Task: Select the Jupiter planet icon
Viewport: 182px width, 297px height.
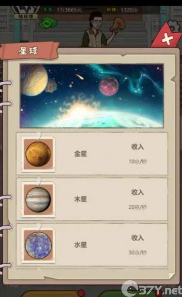Action: pos(38,199)
